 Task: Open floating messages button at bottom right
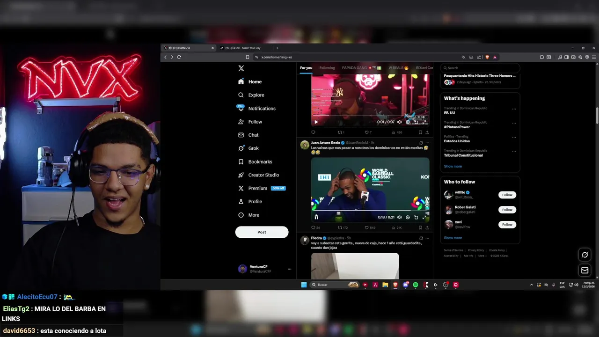point(584,270)
